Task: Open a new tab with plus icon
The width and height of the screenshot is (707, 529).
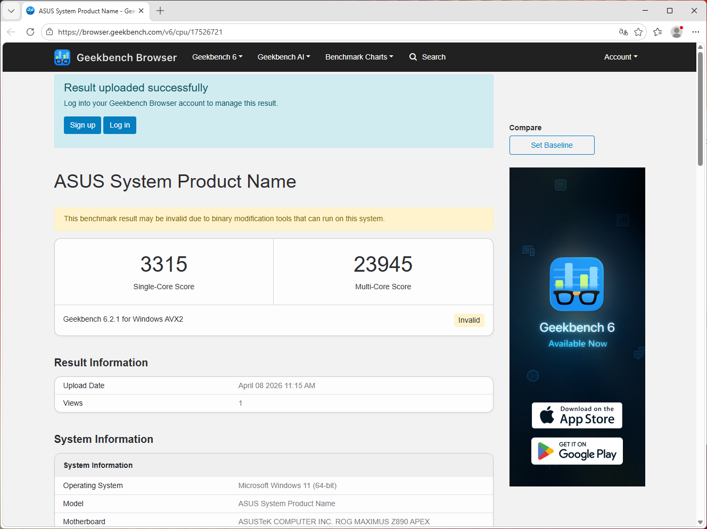Action: [x=160, y=11]
